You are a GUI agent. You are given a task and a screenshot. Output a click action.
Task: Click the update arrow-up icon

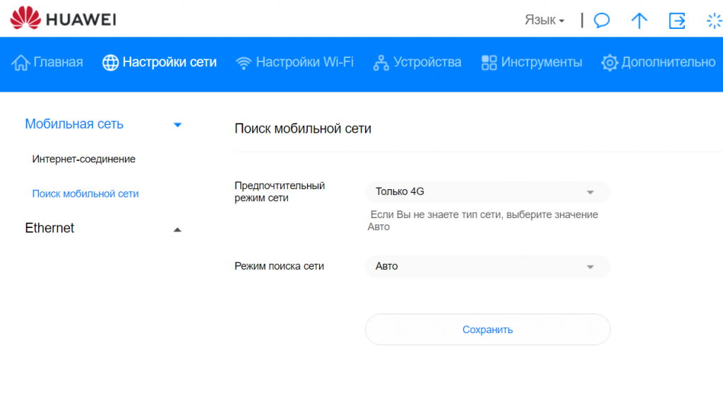pos(639,20)
